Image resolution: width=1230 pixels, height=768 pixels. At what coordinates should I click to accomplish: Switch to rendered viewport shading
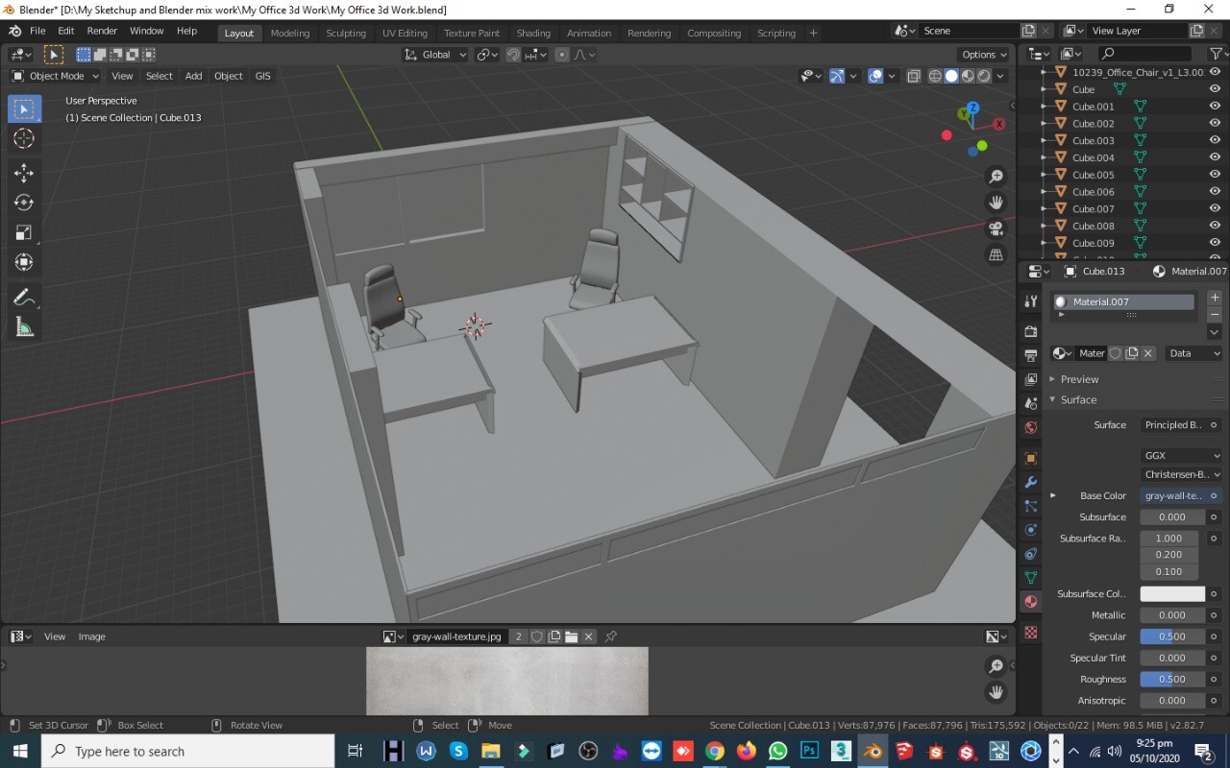click(x=984, y=76)
